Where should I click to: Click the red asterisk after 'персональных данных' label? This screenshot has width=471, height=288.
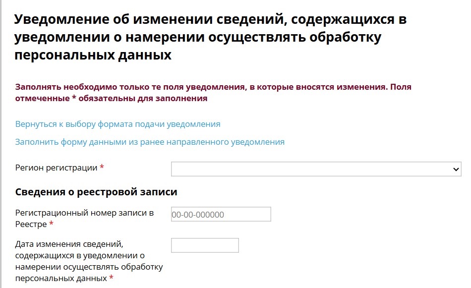111,278
